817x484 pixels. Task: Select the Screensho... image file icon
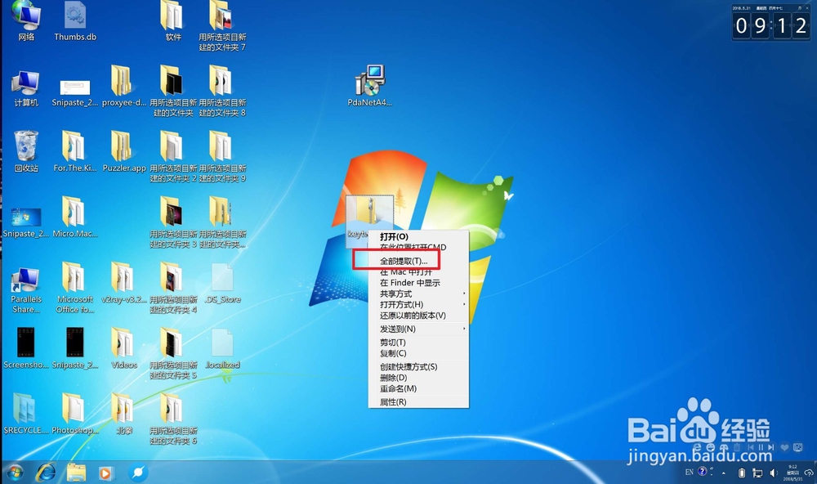pos(25,349)
